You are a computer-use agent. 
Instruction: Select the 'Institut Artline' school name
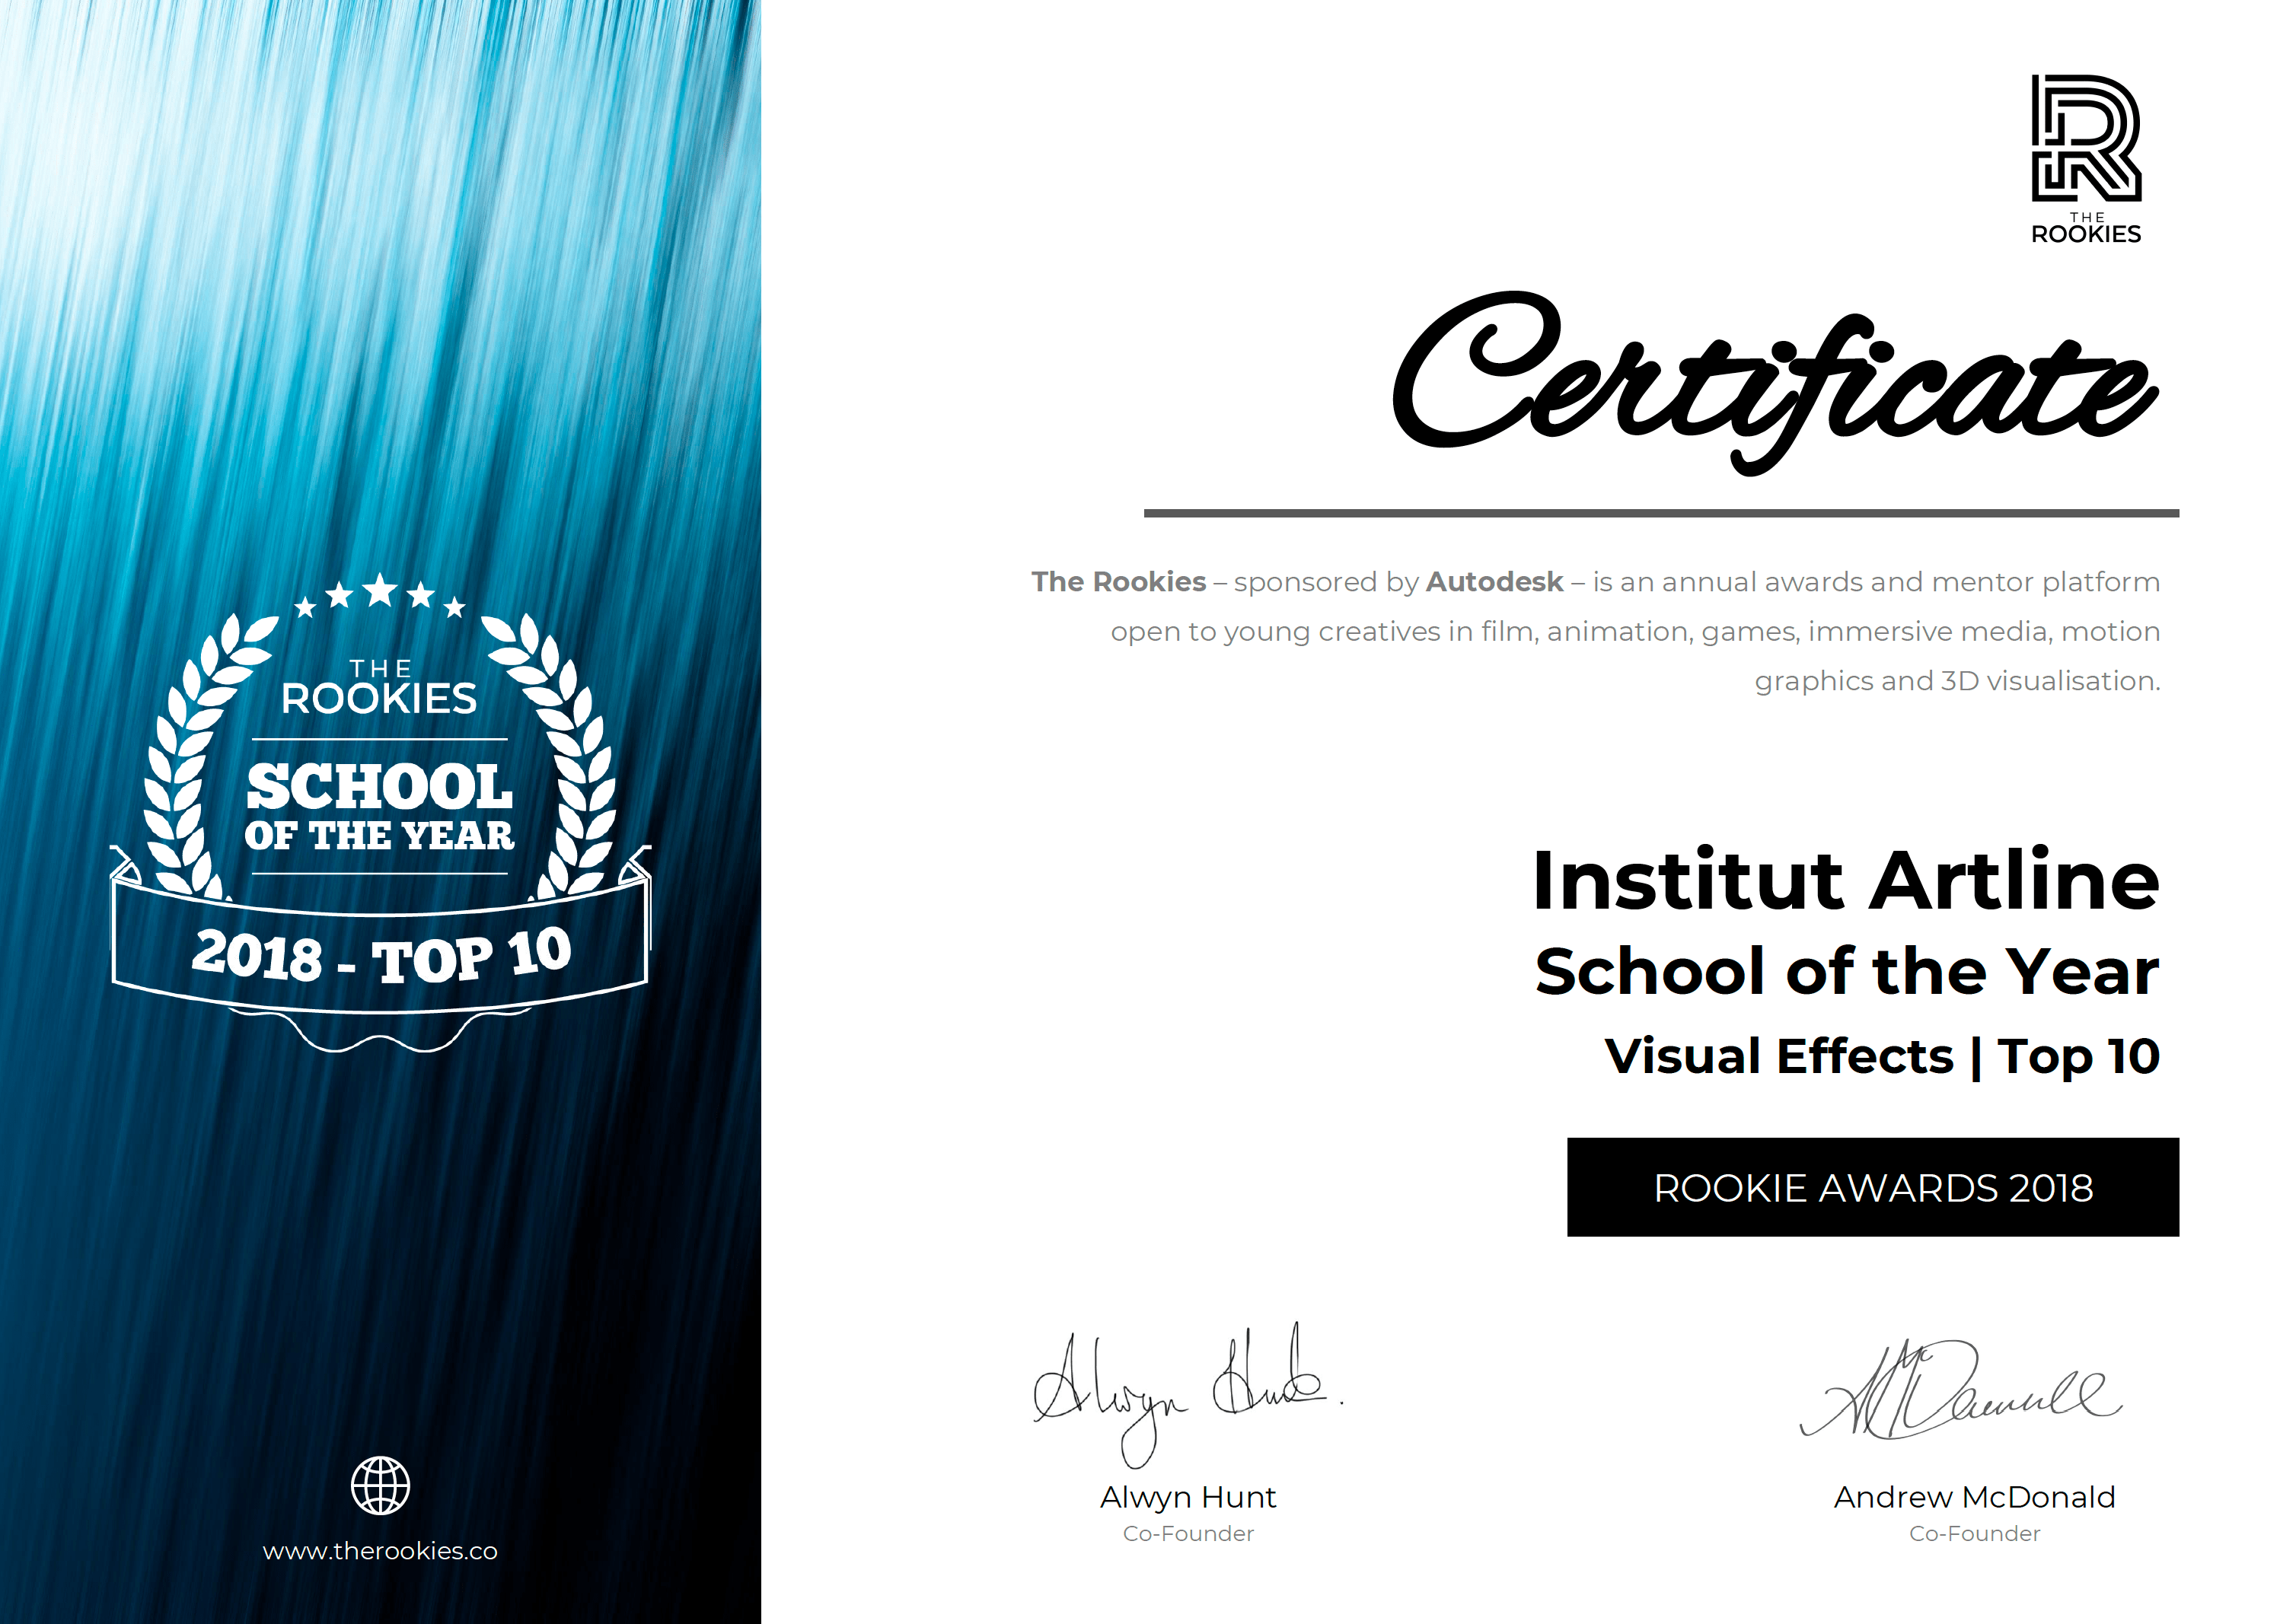coord(1846,880)
